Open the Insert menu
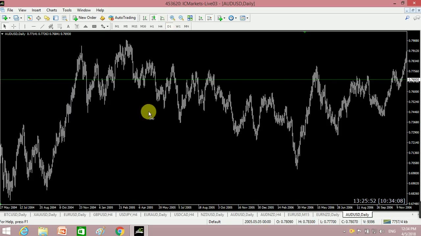421x236 pixels. tap(36, 10)
